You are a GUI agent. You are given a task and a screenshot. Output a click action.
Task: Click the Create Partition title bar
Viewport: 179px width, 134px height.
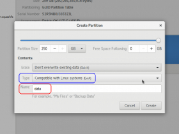(x=89, y=25)
